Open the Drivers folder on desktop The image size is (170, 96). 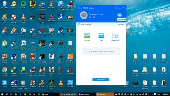click(x=154, y=71)
